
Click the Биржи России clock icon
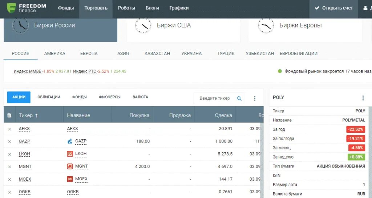point(20,25)
